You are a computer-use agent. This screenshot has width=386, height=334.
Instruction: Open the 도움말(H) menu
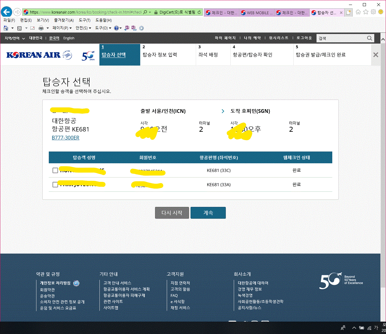(x=104, y=20)
